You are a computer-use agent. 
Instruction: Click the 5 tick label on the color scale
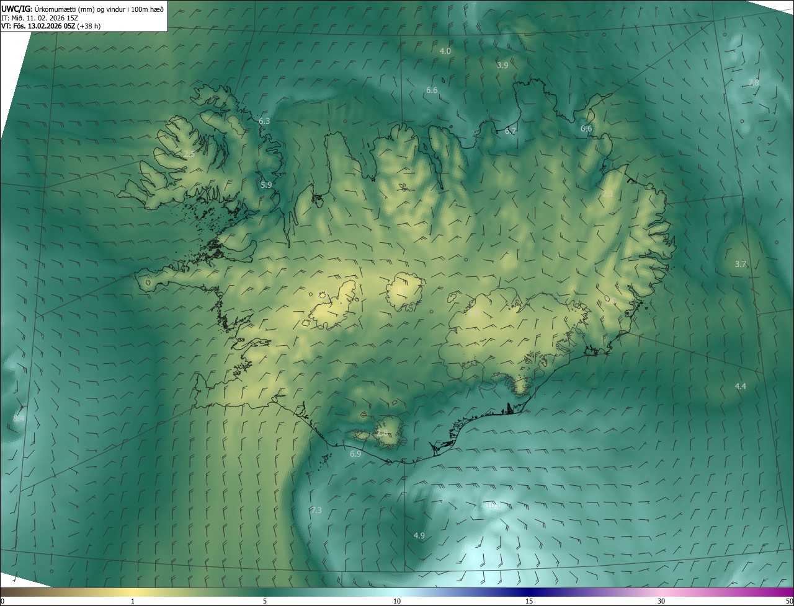point(265,601)
